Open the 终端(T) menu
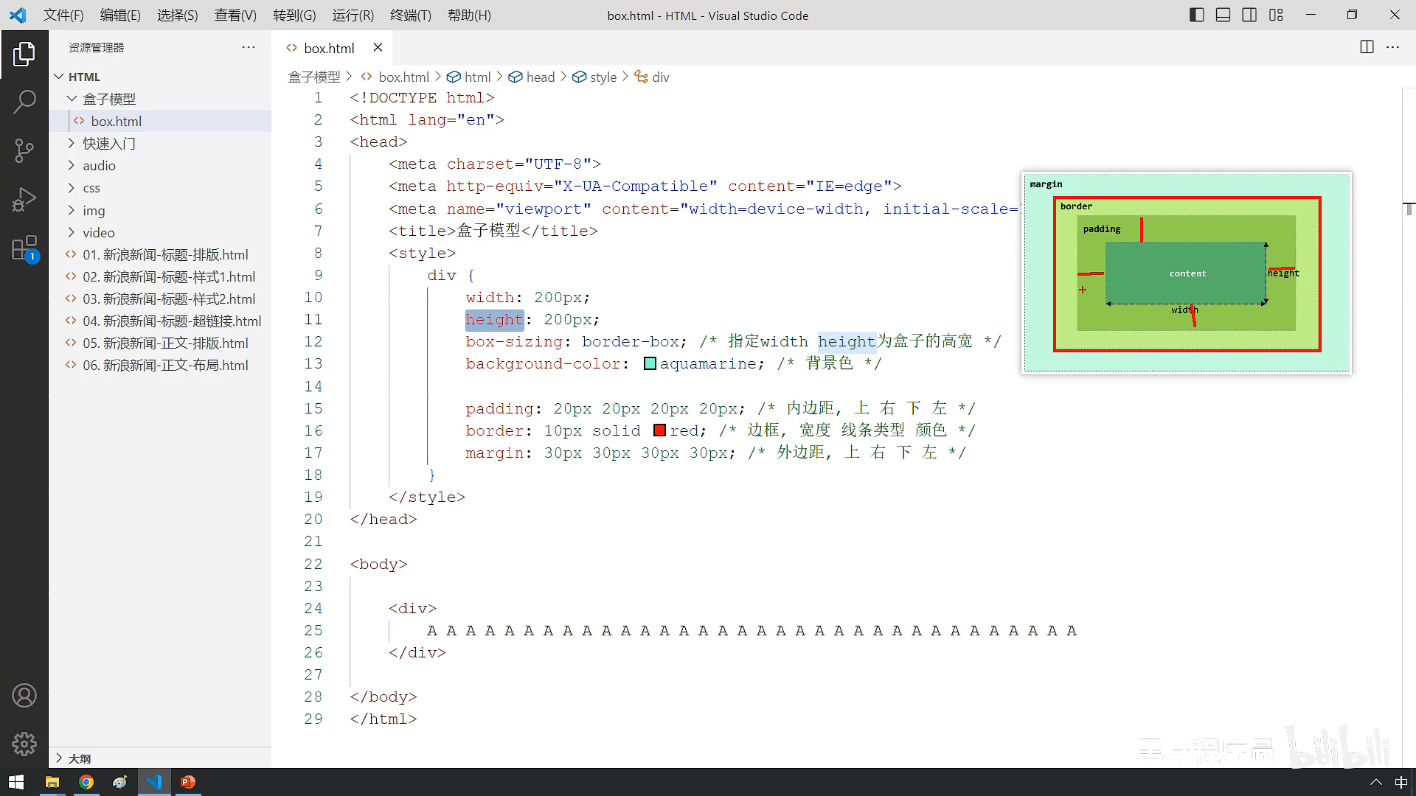The width and height of the screenshot is (1416, 796). coord(410,15)
